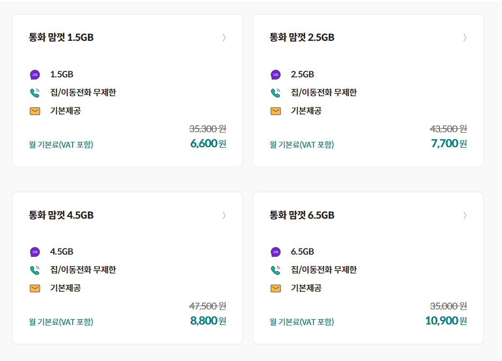This screenshot has height=361, width=502.
Task: Click the LTE data icon in 4.5GB plan
Action: click(x=35, y=252)
